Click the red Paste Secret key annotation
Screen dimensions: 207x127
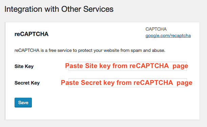tap(127, 83)
